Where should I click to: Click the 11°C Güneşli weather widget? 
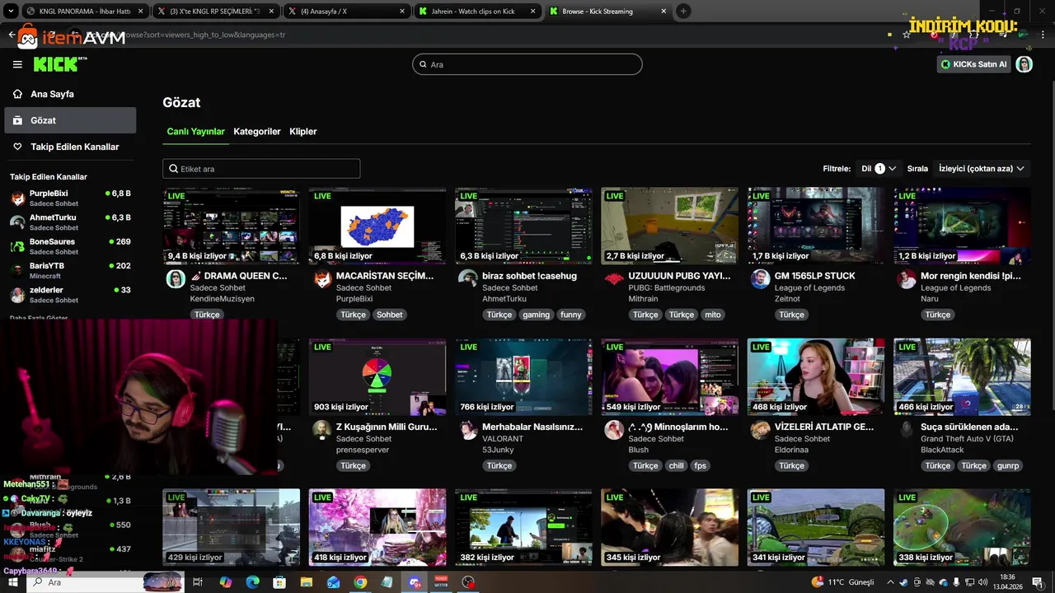tap(842, 582)
